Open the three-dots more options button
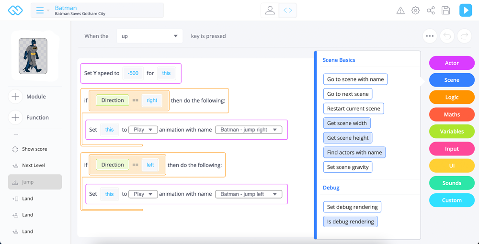The height and width of the screenshot is (244, 479). point(430,36)
